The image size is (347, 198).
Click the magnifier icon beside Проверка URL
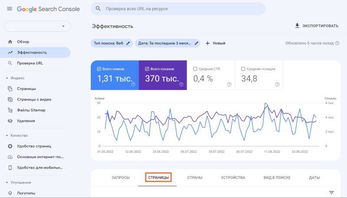tap(10, 63)
